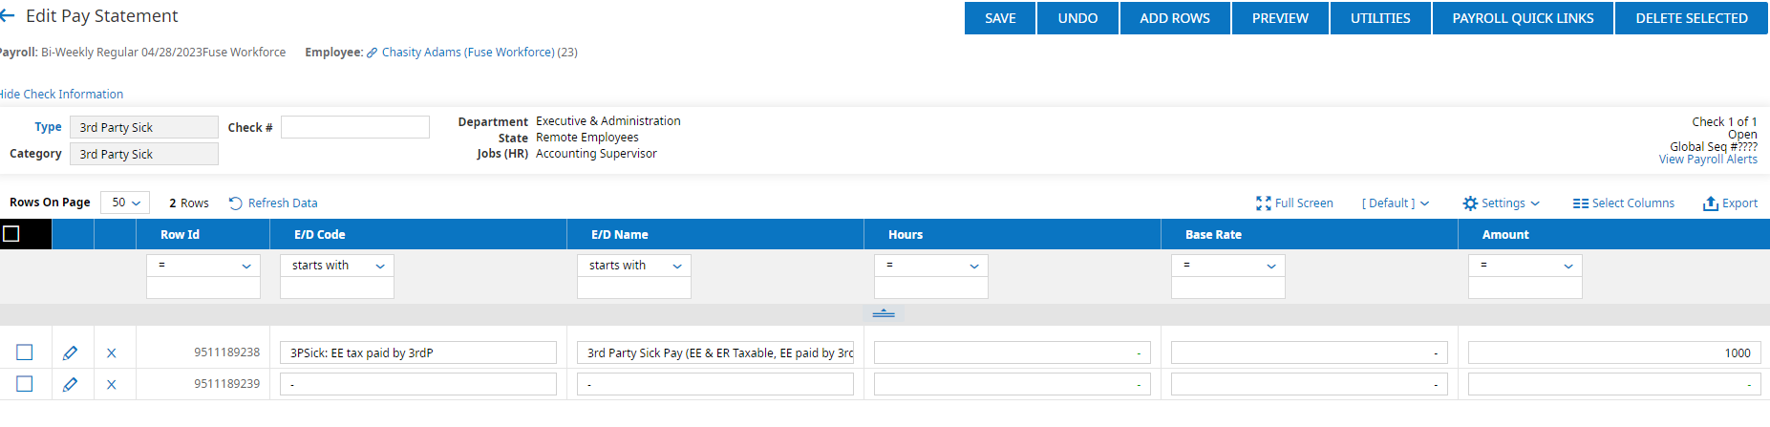The height and width of the screenshot is (427, 1770).
Task: Enter Full Screen grid mode
Action: (x=1294, y=203)
